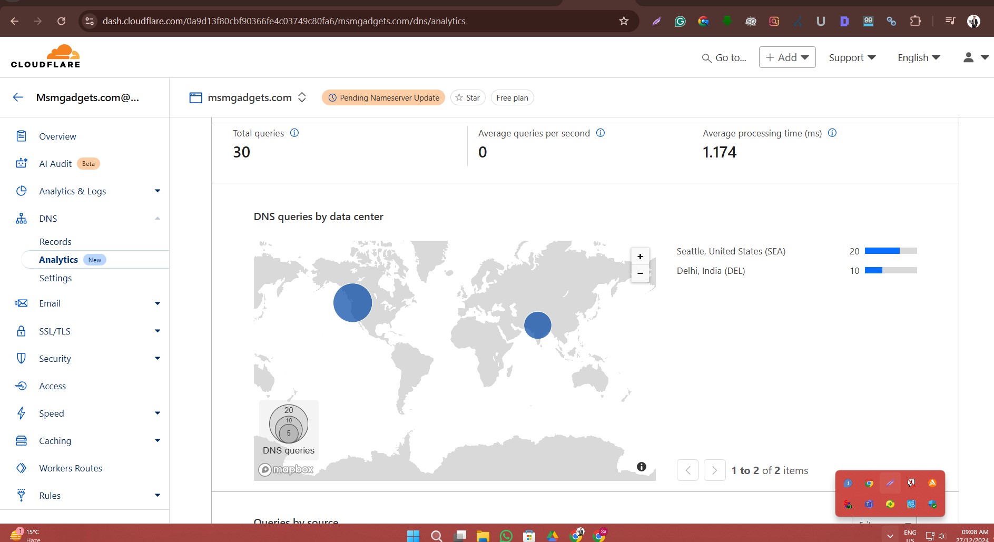Click the info icon next to Total queries

(x=294, y=133)
